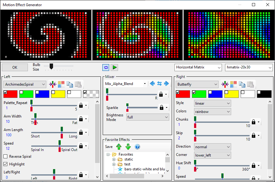Click green up arrow in Favorite Effects
This screenshot has height=182, width=275.
[x=119, y=147]
